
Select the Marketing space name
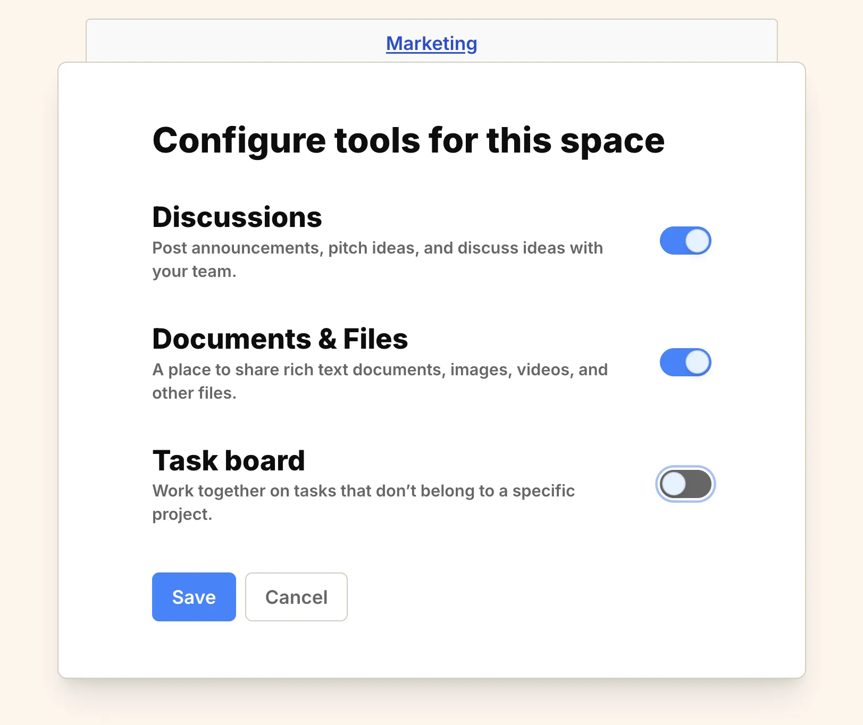pyautogui.click(x=432, y=44)
